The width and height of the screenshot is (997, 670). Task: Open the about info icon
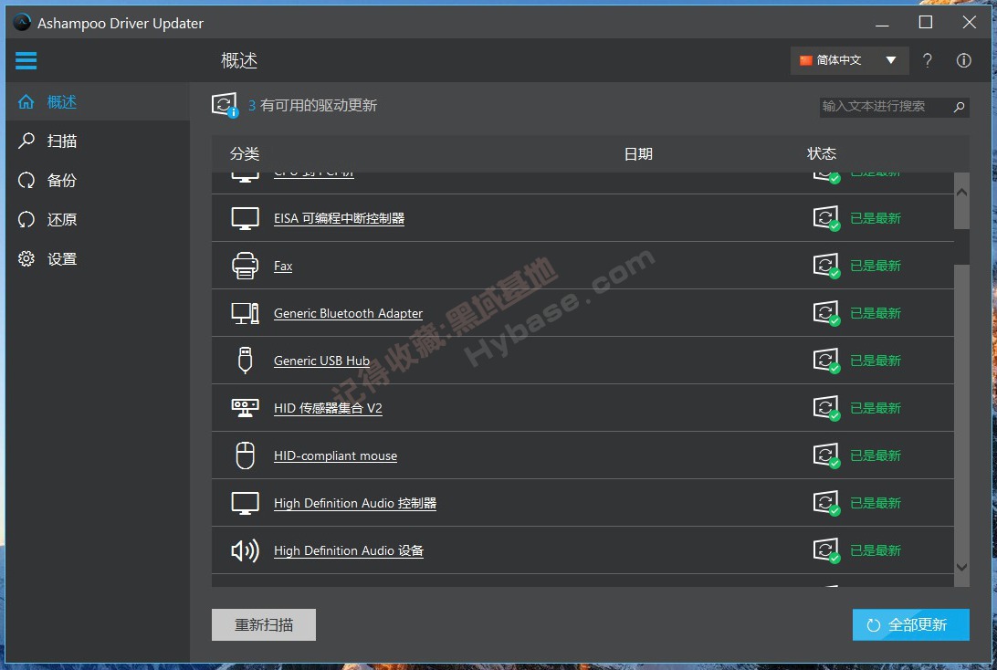(964, 60)
